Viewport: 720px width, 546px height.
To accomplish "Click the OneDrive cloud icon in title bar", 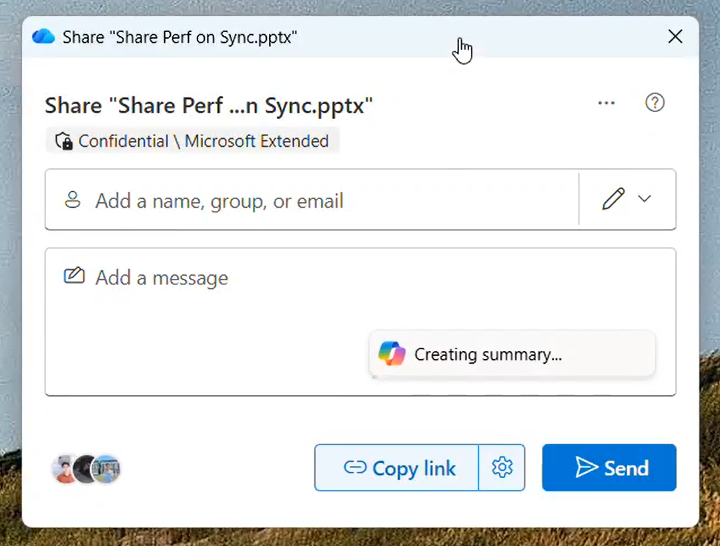I will 43,36.
